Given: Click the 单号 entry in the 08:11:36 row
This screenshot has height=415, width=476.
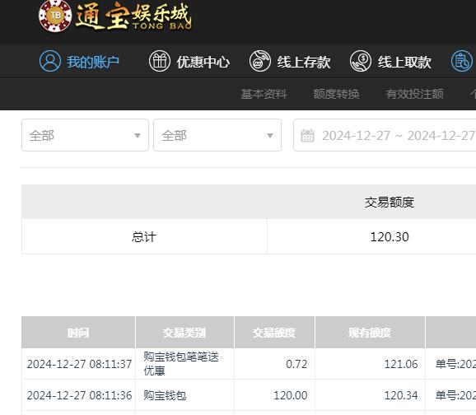Looking at the screenshot, I should pos(455,395).
